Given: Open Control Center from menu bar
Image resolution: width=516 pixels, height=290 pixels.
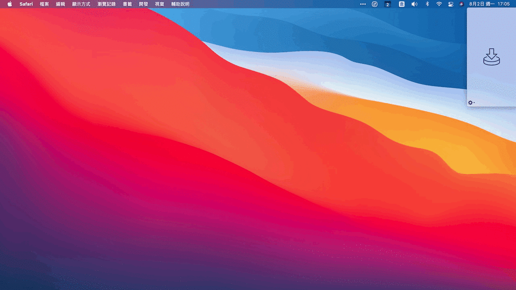Looking at the screenshot, I should pyautogui.click(x=451, y=4).
